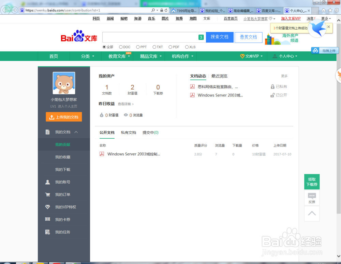Select the 文档动态 tab
Screen dimensions: 341x264
pyautogui.click(x=198, y=76)
